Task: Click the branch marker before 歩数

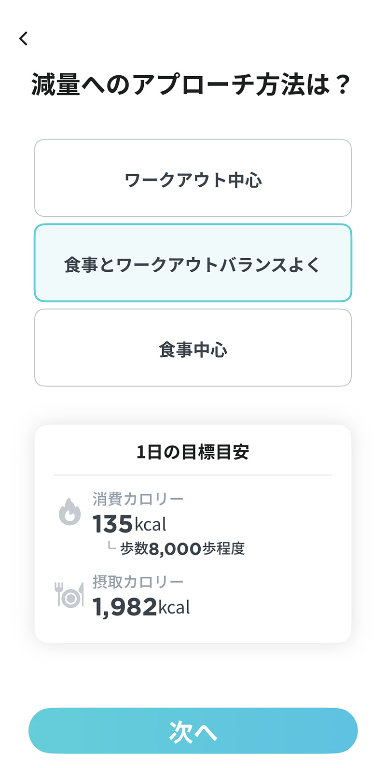Action: coord(112,546)
